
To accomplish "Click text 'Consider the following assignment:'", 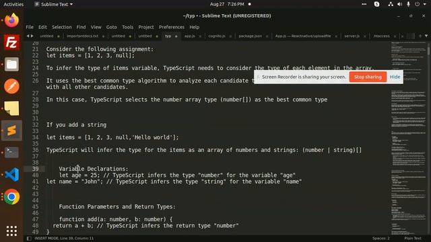I will pos(100,49).
